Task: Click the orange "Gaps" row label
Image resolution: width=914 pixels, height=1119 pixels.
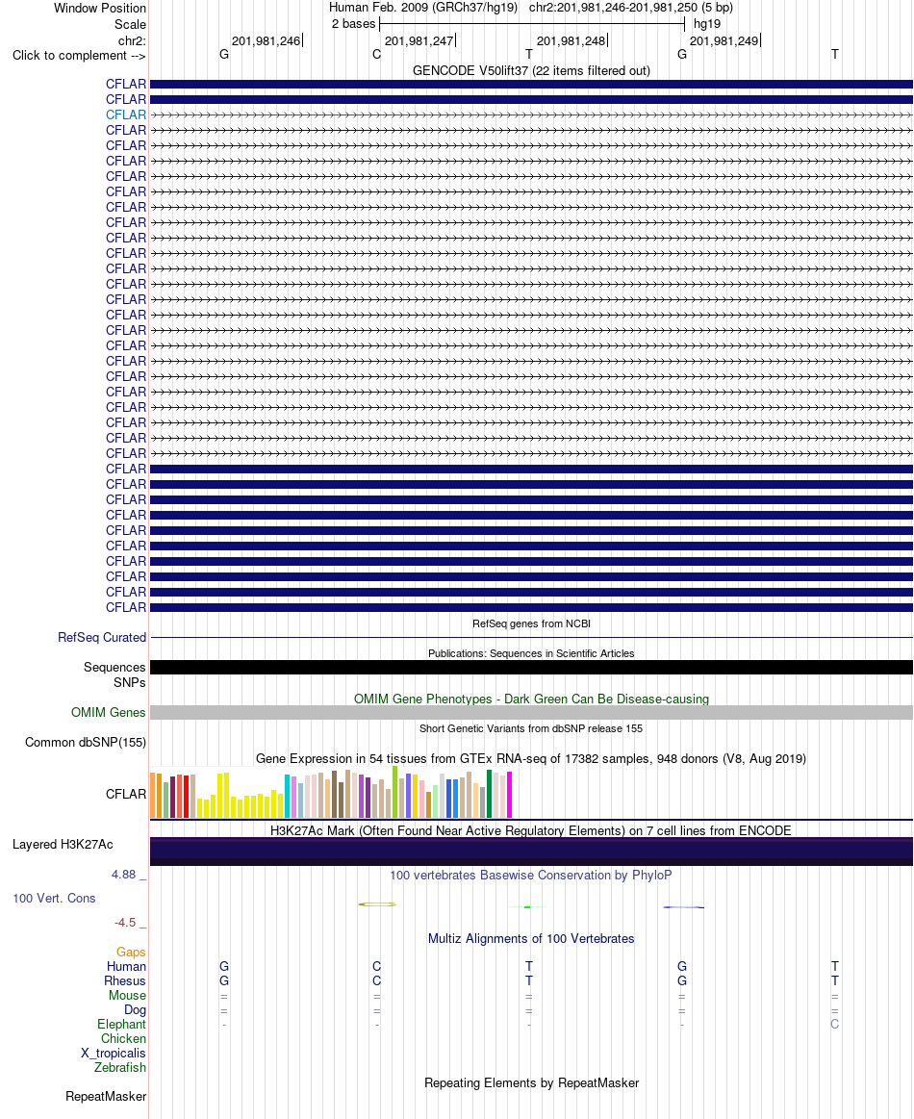Action: [x=131, y=952]
